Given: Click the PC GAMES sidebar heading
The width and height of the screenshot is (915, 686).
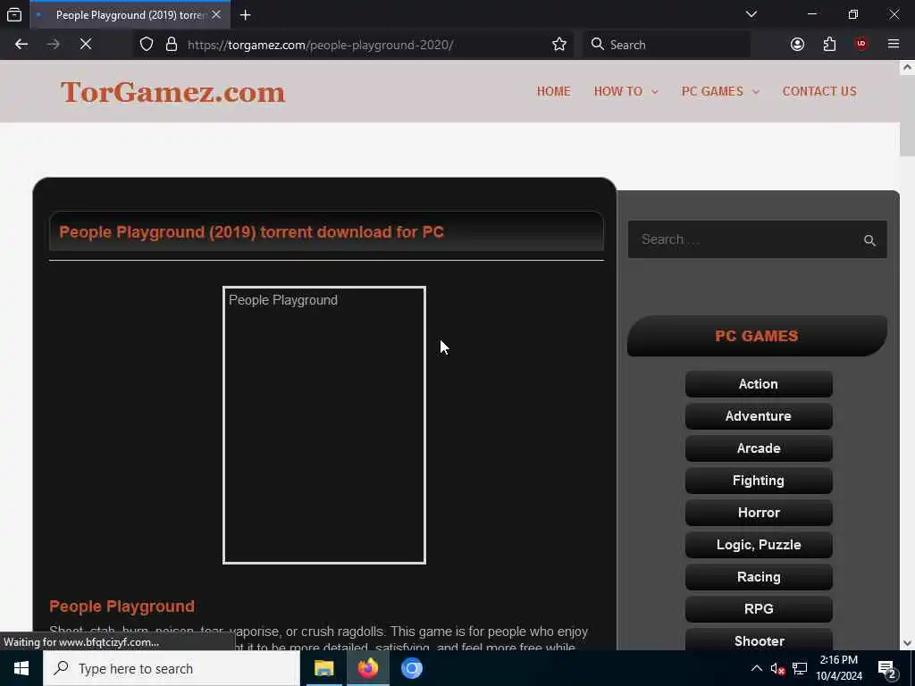Looking at the screenshot, I should point(757,336).
